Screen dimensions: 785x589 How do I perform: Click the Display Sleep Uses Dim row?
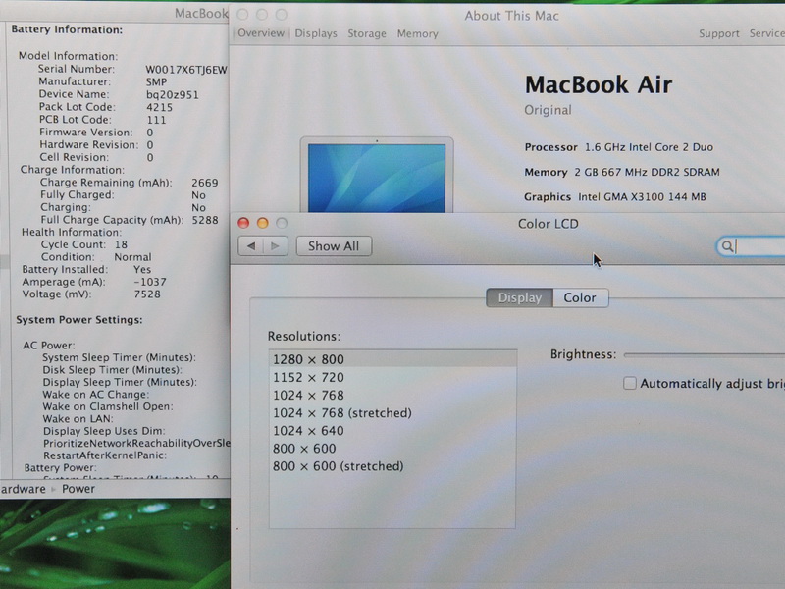(x=104, y=431)
